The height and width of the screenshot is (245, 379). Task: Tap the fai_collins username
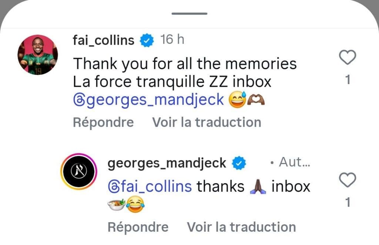pos(104,40)
